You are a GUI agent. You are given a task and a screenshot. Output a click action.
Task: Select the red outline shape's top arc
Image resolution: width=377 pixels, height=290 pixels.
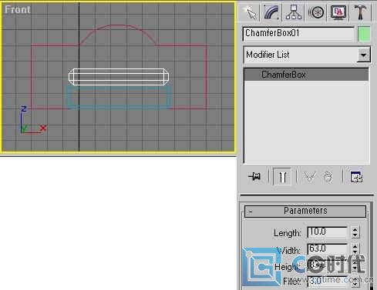tap(118, 25)
